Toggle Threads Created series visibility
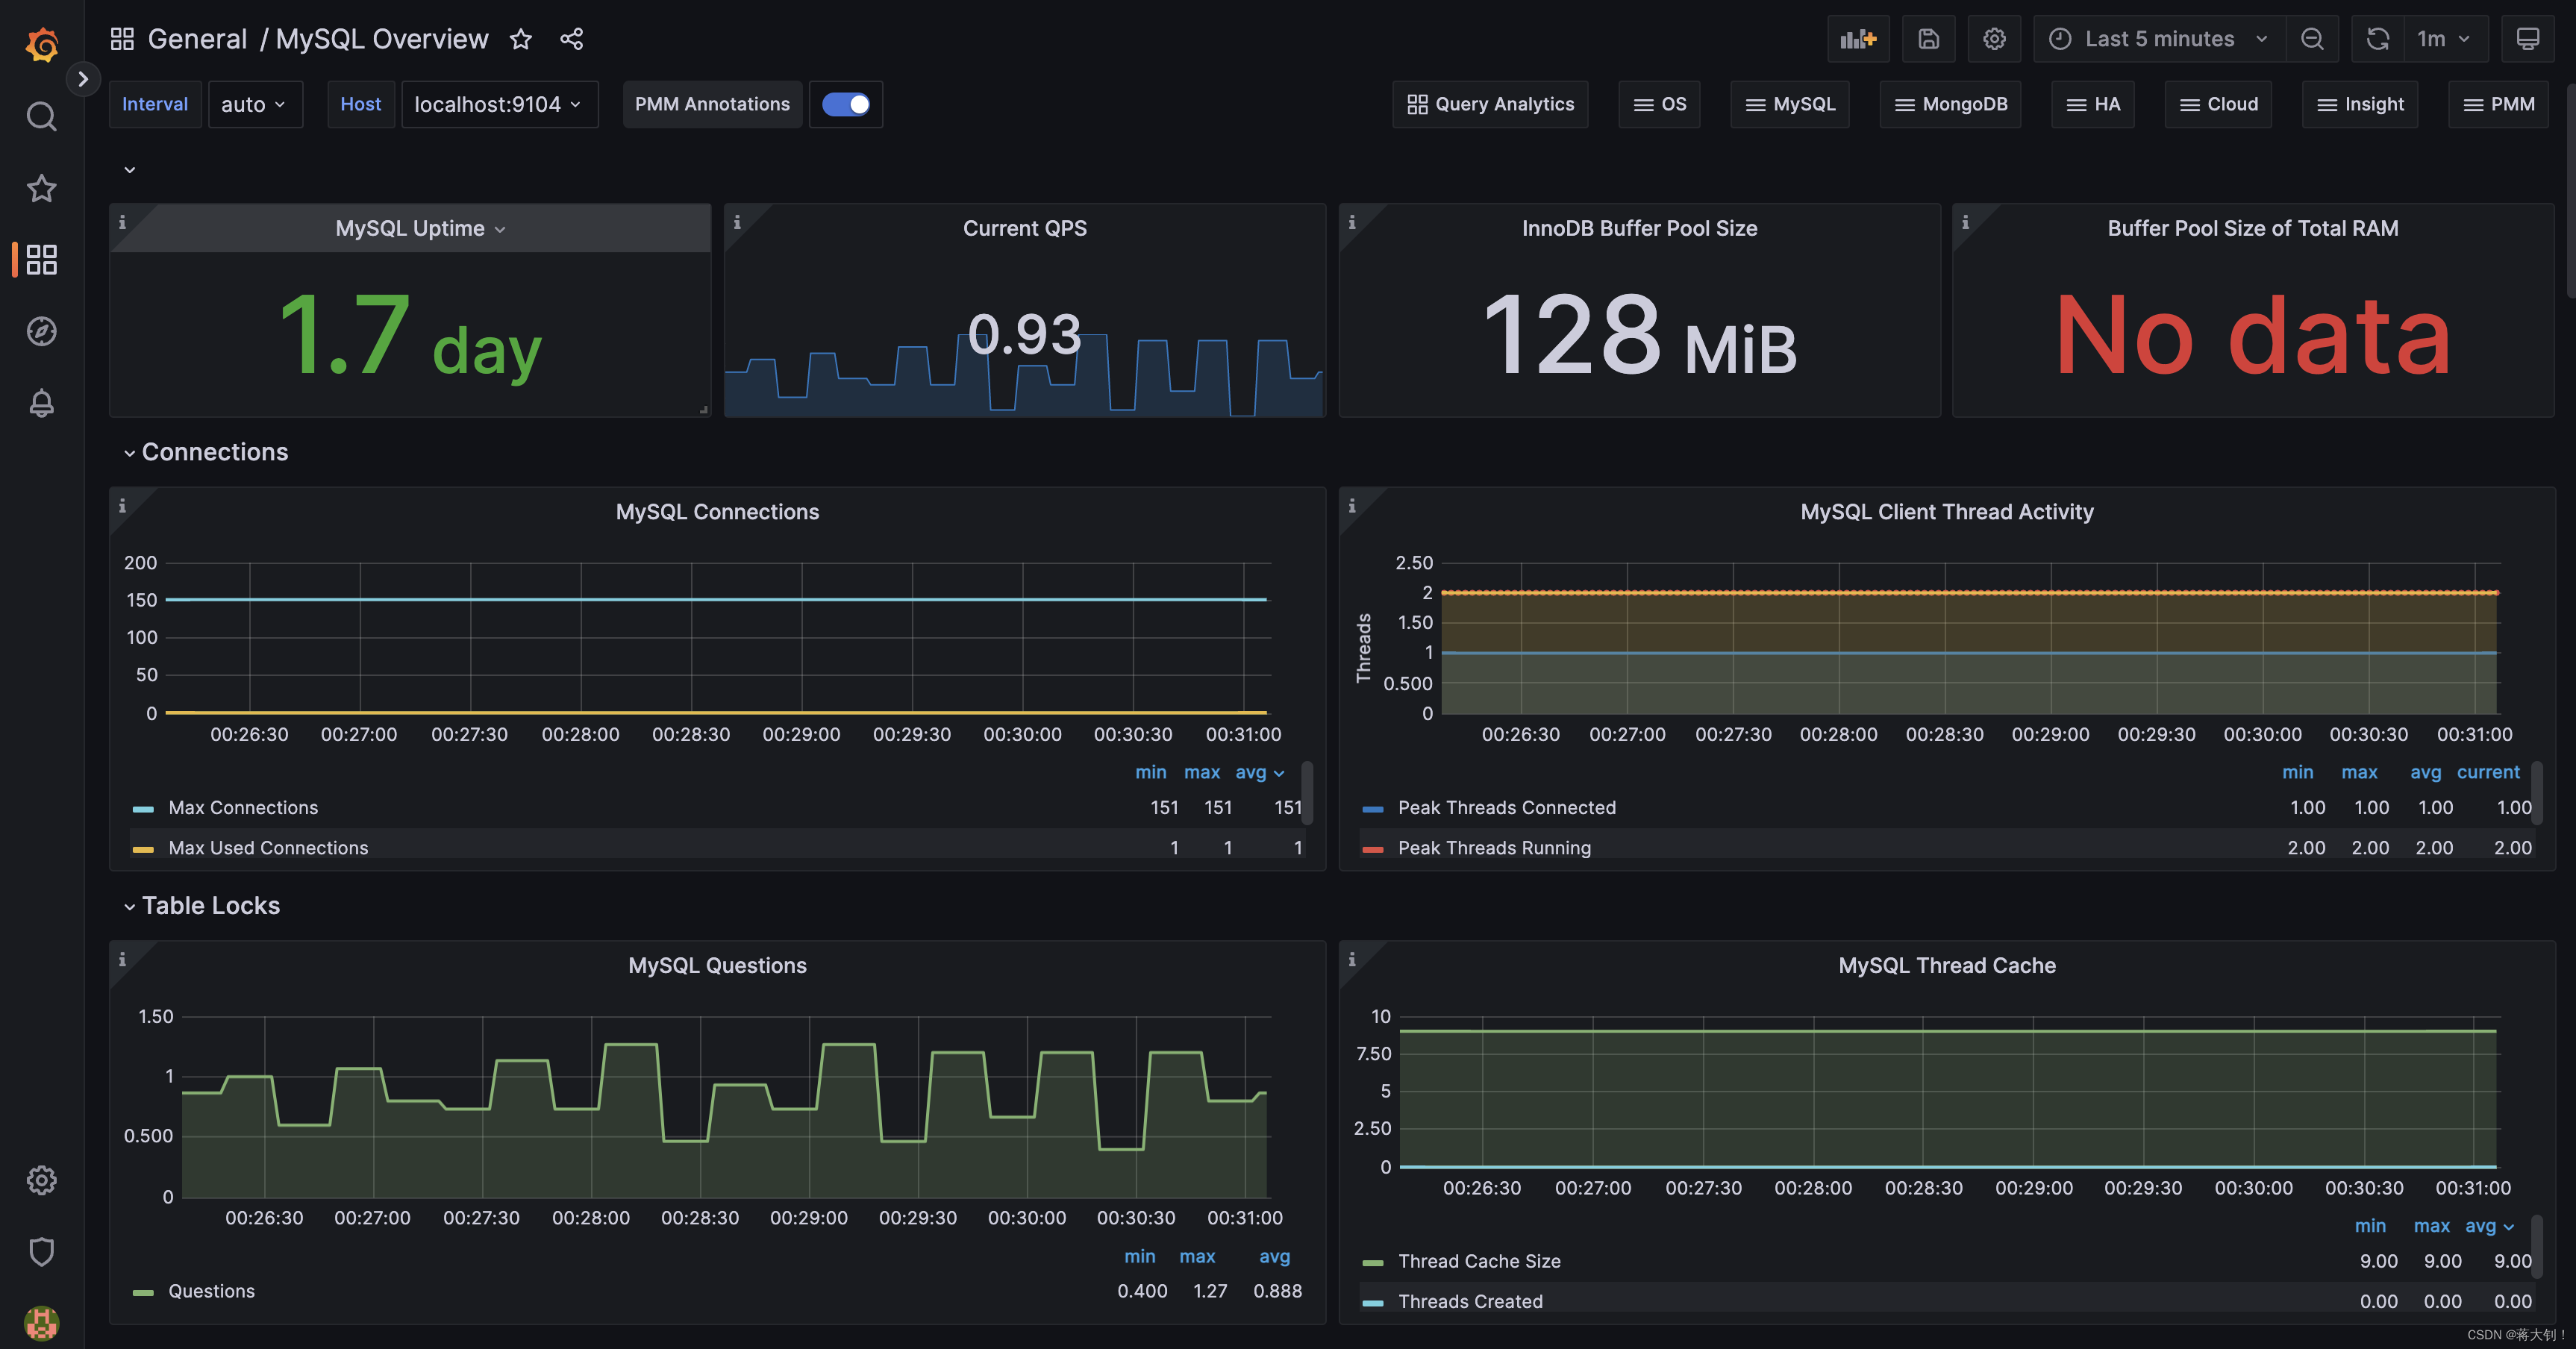 click(1470, 1301)
